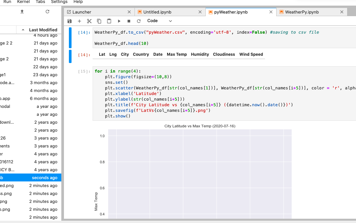Click the notebook icon on pyWeather.ipynb tab

click(211, 12)
